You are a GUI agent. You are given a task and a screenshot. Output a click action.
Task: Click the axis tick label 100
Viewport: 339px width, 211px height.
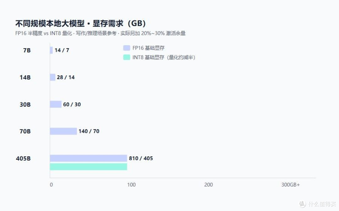132,185
